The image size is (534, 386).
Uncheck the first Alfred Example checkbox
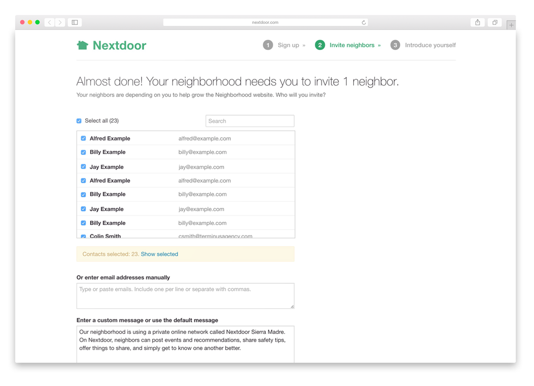point(83,138)
